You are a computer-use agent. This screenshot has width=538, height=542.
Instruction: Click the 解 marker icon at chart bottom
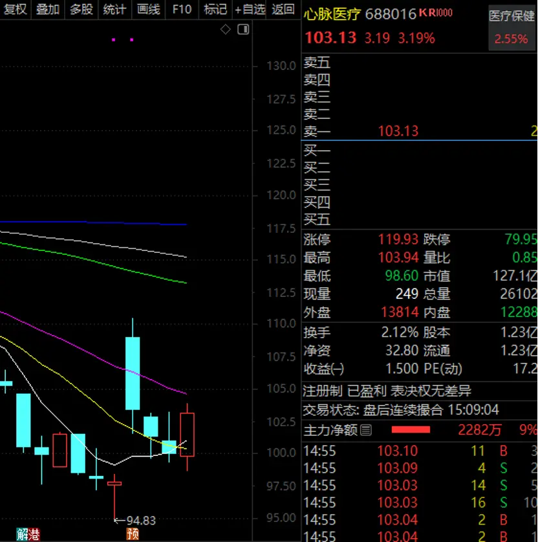(x=22, y=534)
